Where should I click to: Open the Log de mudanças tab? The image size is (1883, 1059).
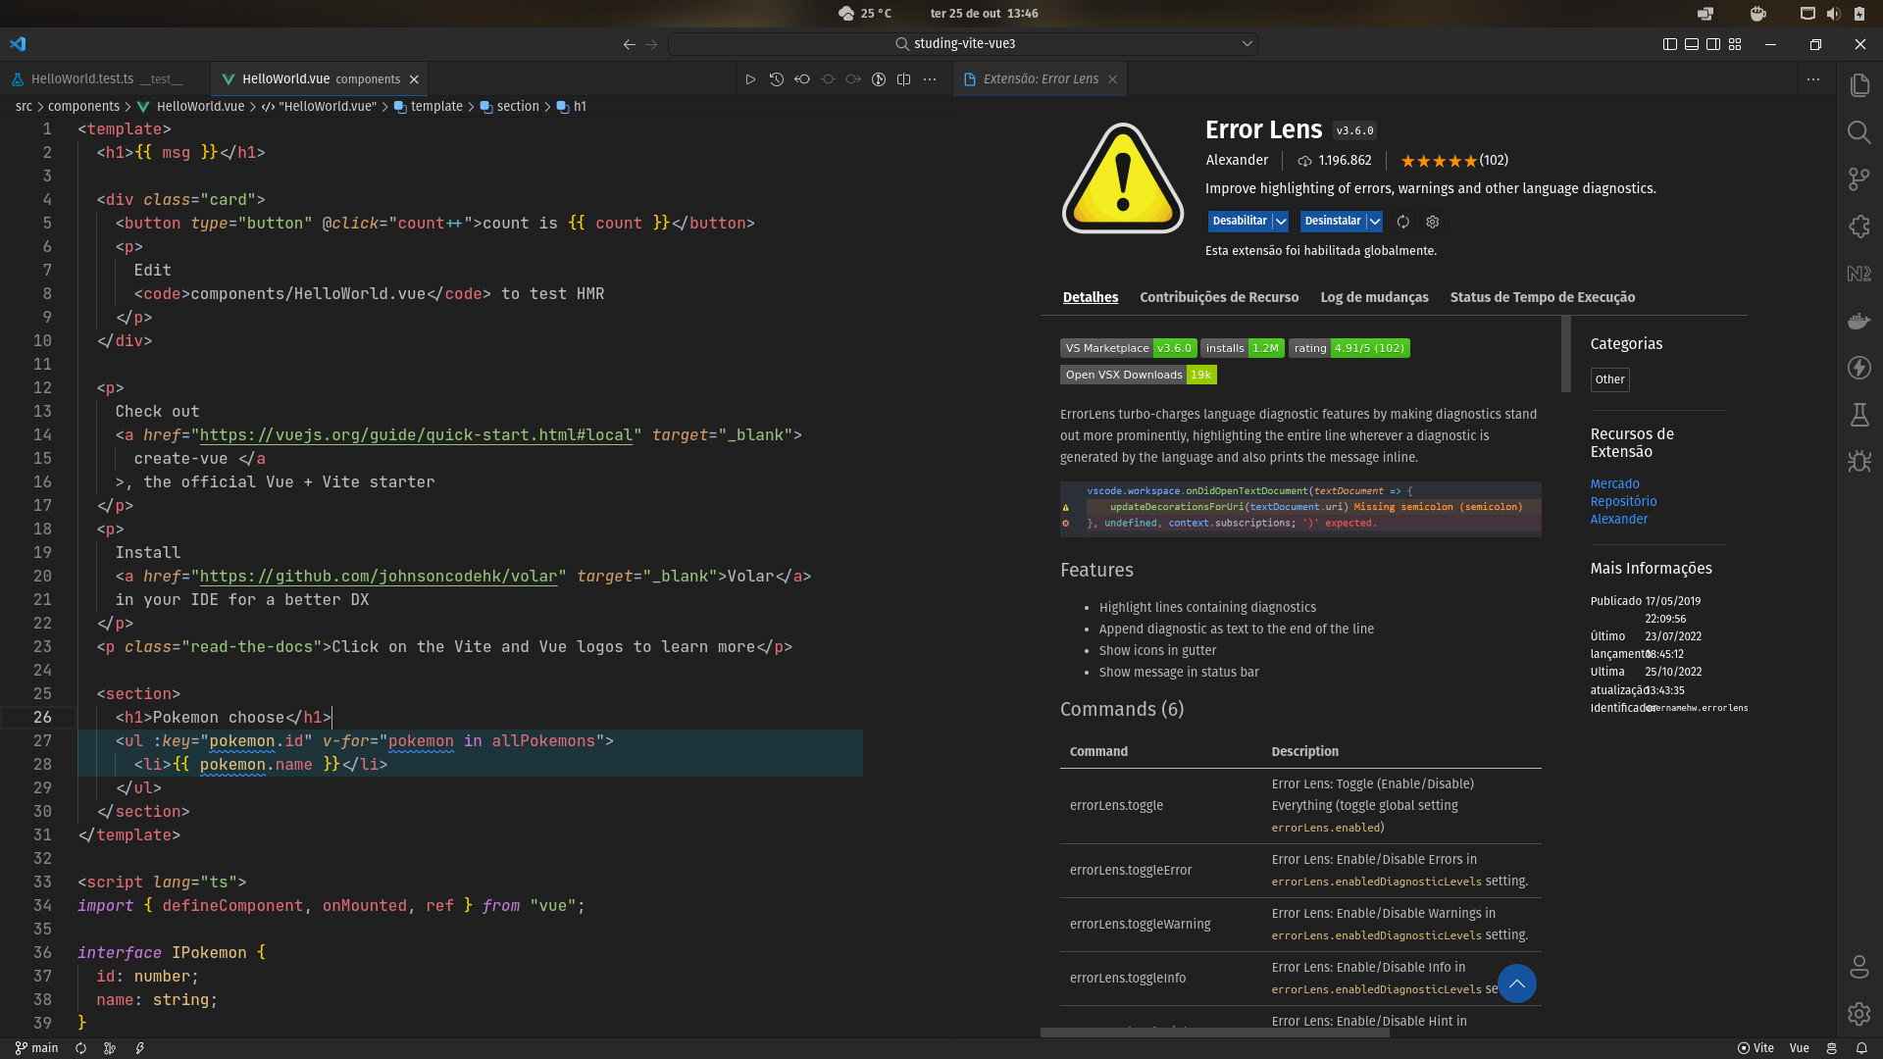[x=1374, y=297]
